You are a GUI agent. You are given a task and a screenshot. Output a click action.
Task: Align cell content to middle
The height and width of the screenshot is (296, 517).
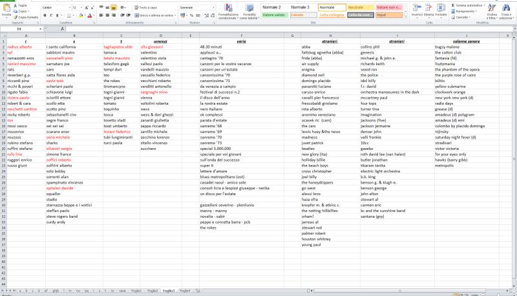[x=107, y=7]
